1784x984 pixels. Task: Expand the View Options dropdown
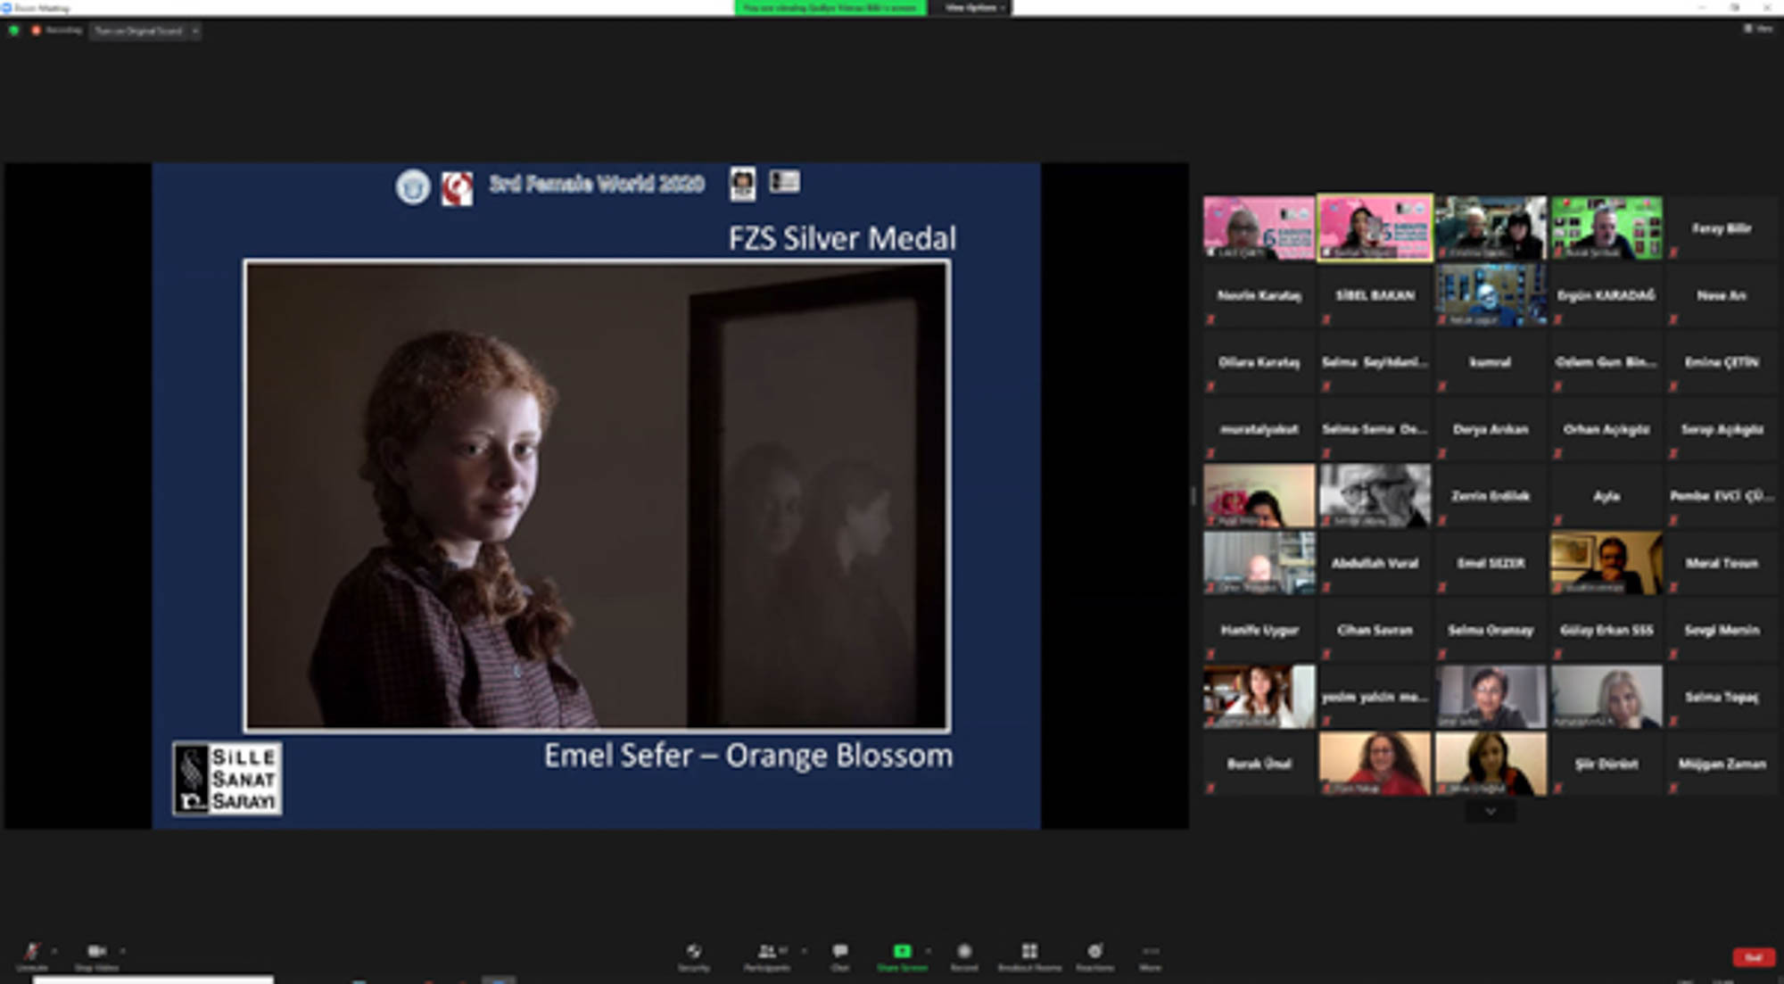pyautogui.click(x=974, y=7)
